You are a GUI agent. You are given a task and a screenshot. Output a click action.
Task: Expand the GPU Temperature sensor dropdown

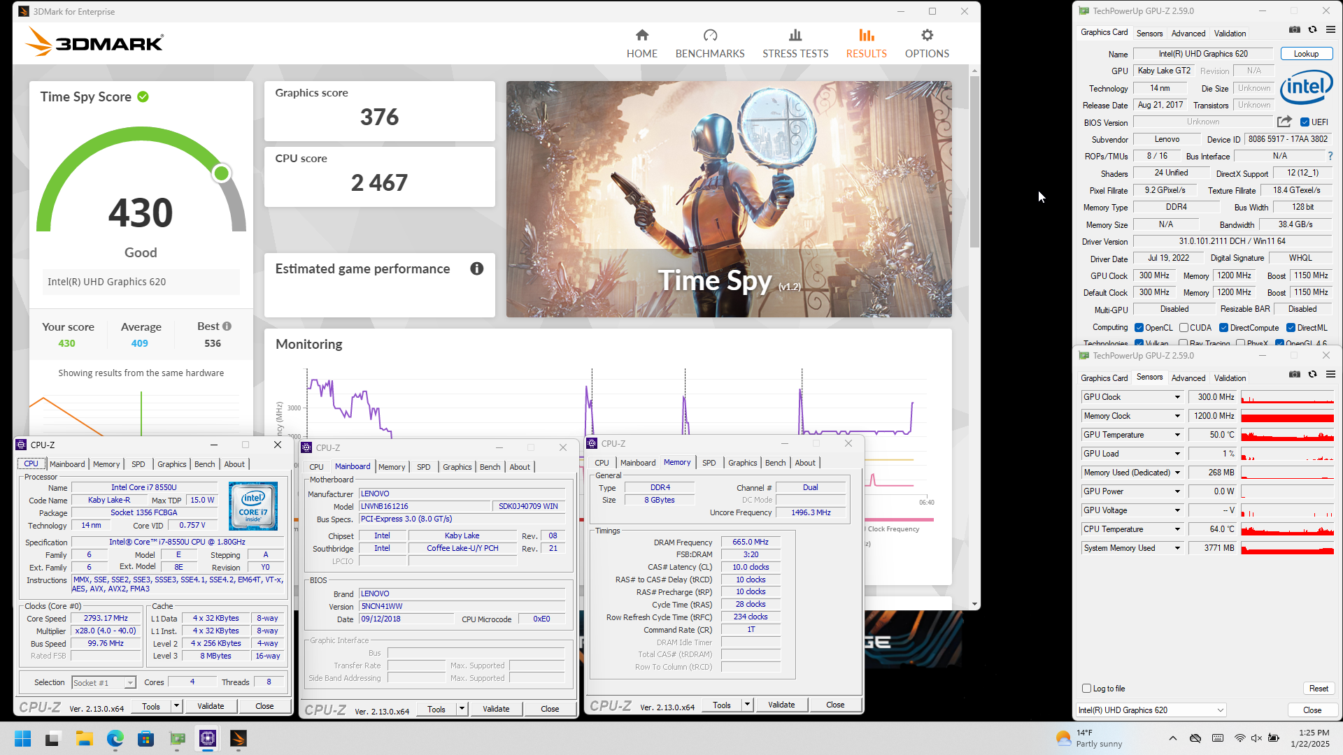[x=1177, y=435]
